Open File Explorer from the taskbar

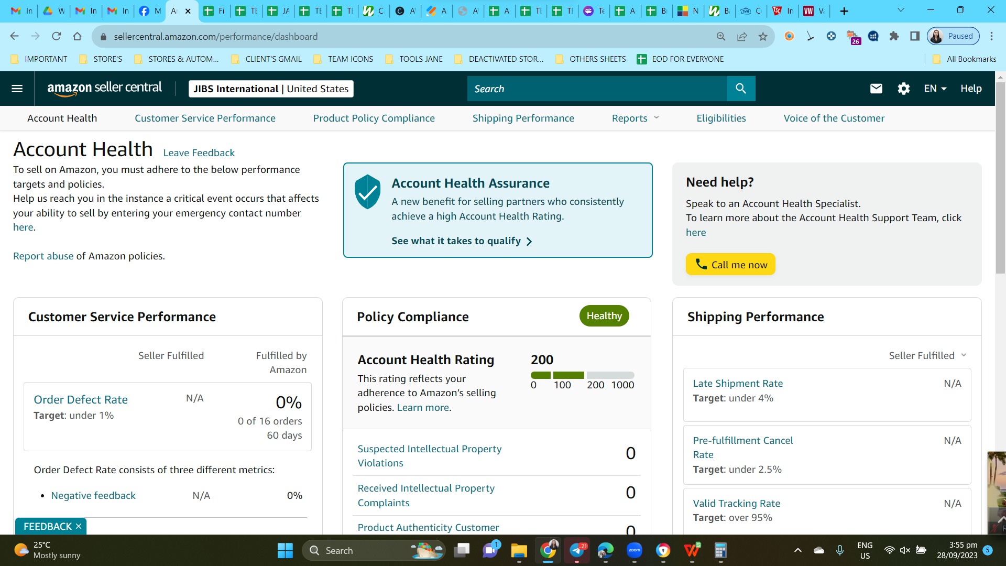click(519, 550)
